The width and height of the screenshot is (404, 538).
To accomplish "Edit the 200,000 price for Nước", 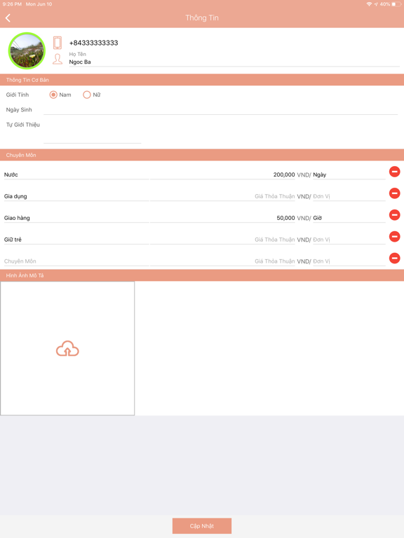I will pyautogui.click(x=222, y=174).
